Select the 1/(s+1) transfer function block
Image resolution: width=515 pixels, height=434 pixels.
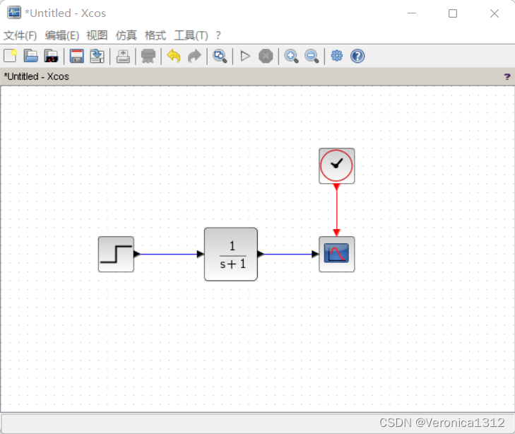point(231,254)
